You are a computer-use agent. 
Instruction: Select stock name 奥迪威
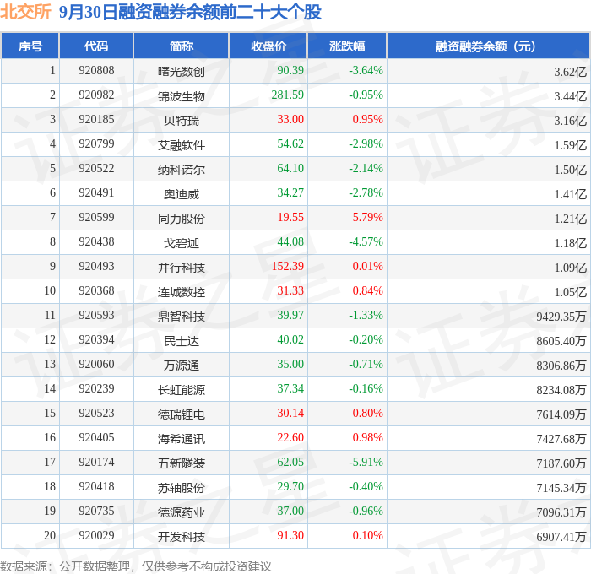(182, 194)
